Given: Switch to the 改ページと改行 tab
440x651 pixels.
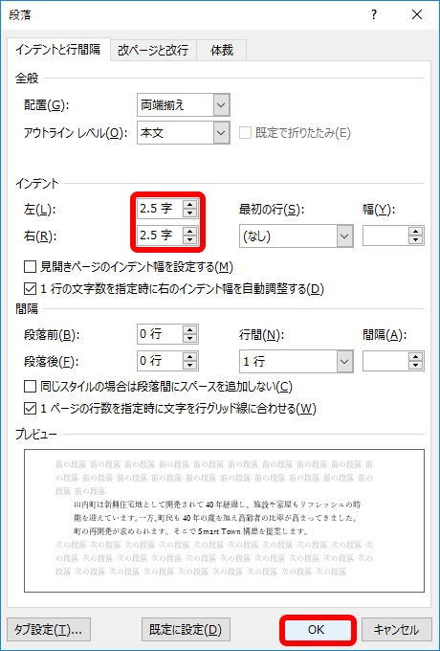Looking at the screenshot, I should click(x=153, y=50).
